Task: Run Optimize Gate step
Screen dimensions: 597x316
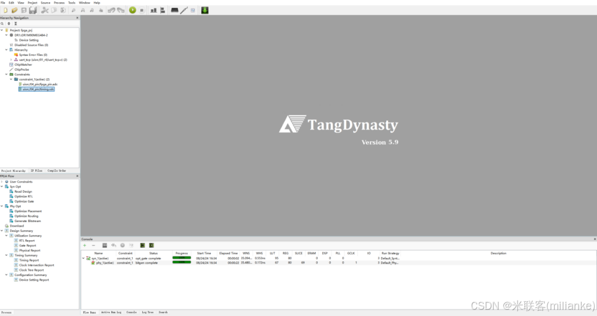Action: click(25, 201)
